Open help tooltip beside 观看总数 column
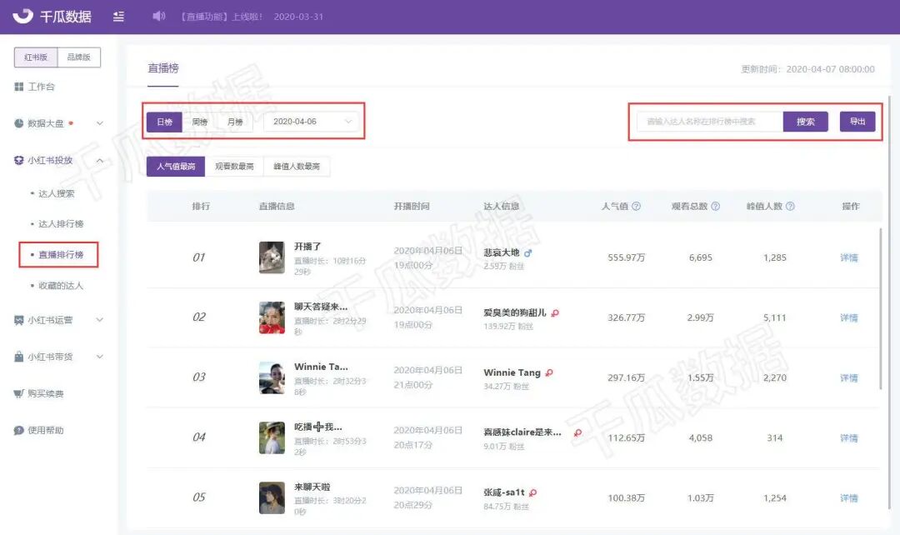This screenshot has width=900, height=535. tap(715, 206)
